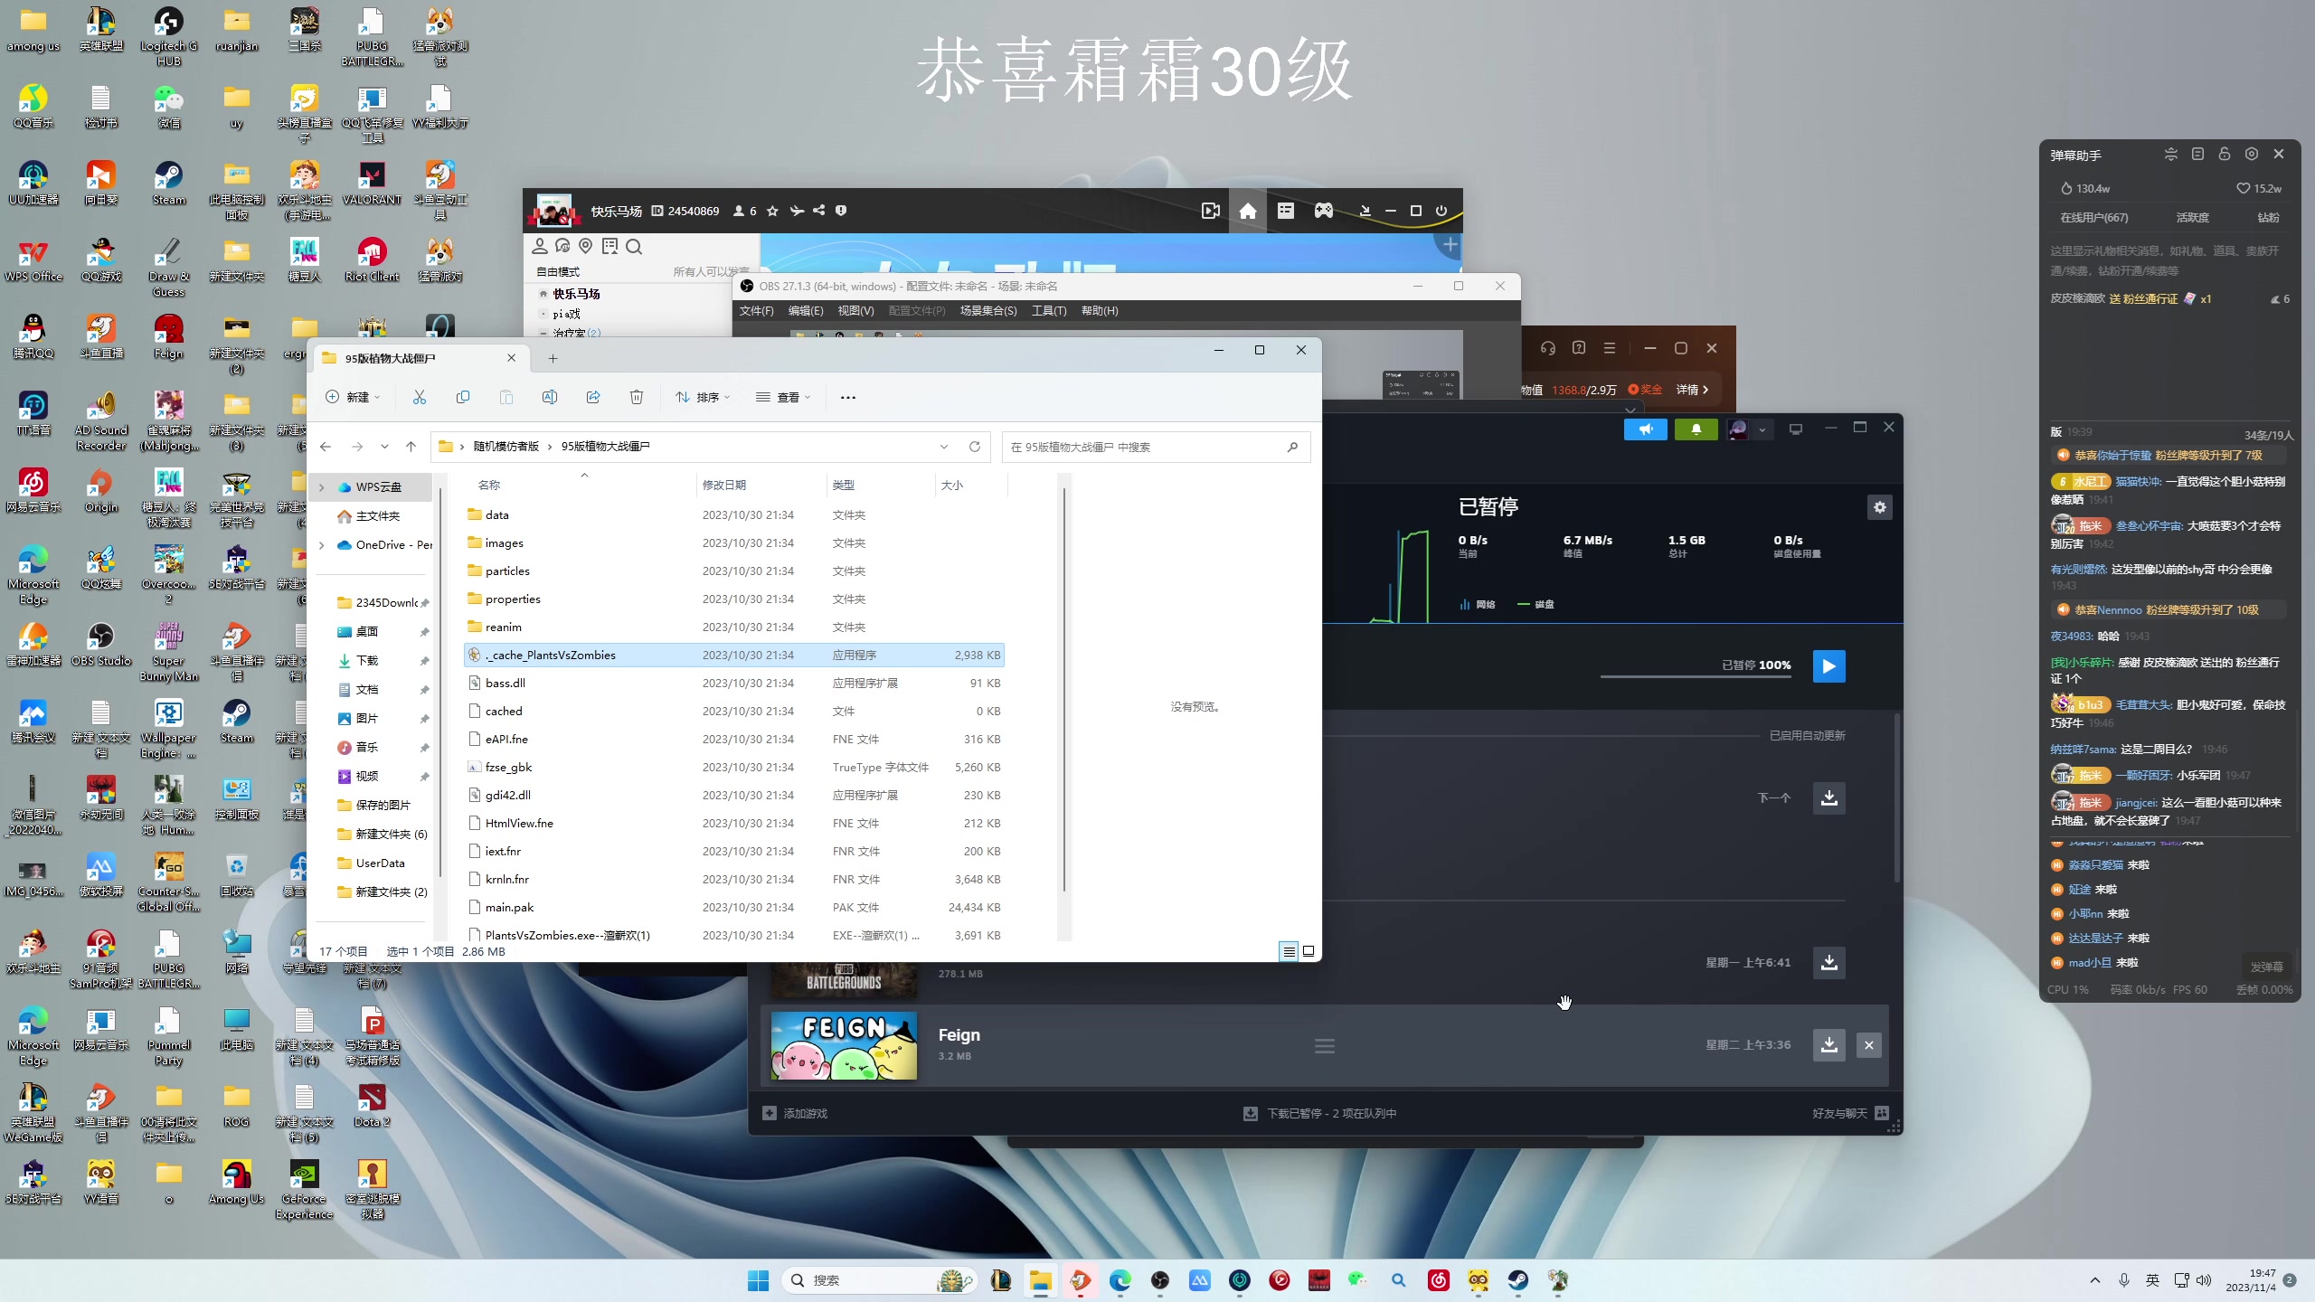Open the 排序 sort dropdown
Image resolution: width=2315 pixels, height=1302 pixels.
tap(703, 397)
